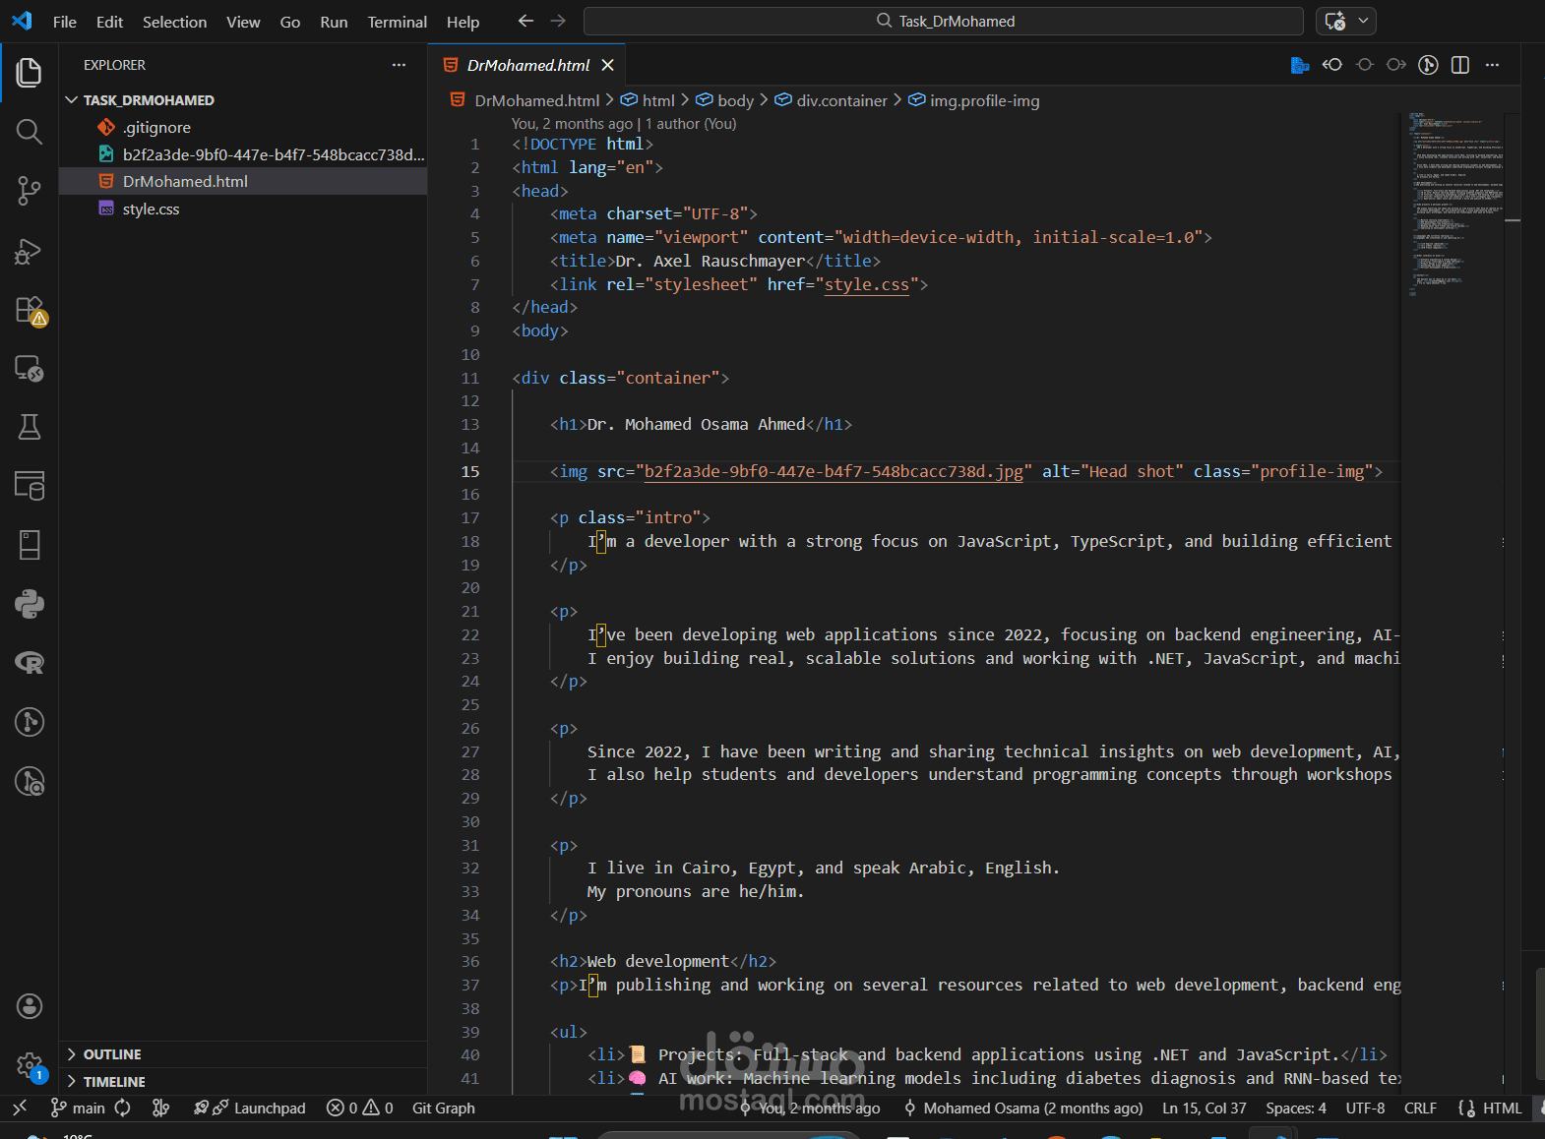This screenshot has width=1545, height=1139.
Task: Open the View menu
Action: point(243,22)
